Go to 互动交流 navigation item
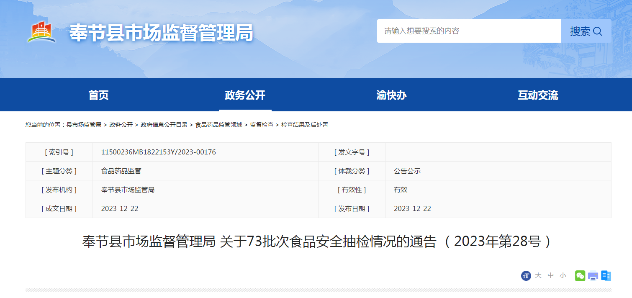The width and height of the screenshot is (632, 298). tap(538, 95)
